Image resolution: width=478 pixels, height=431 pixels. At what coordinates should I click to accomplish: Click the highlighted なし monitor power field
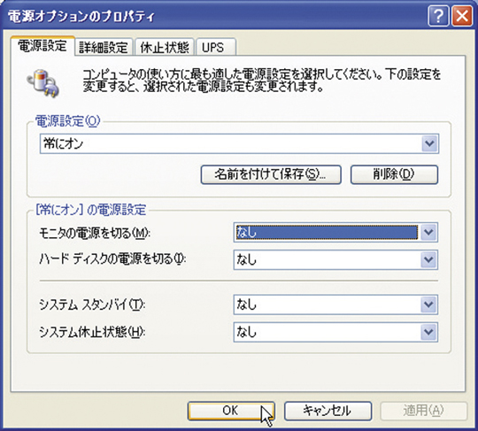coord(335,233)
